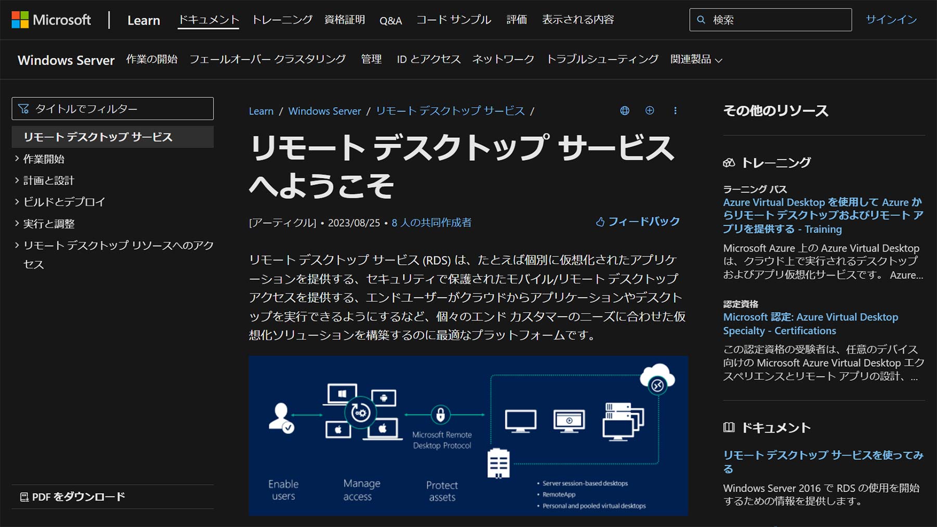Click the トレーニング section icon

tap(729, 163)
